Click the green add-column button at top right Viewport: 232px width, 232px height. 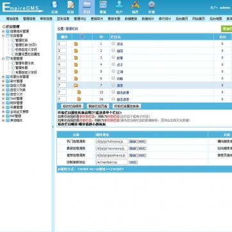point(226,29)
